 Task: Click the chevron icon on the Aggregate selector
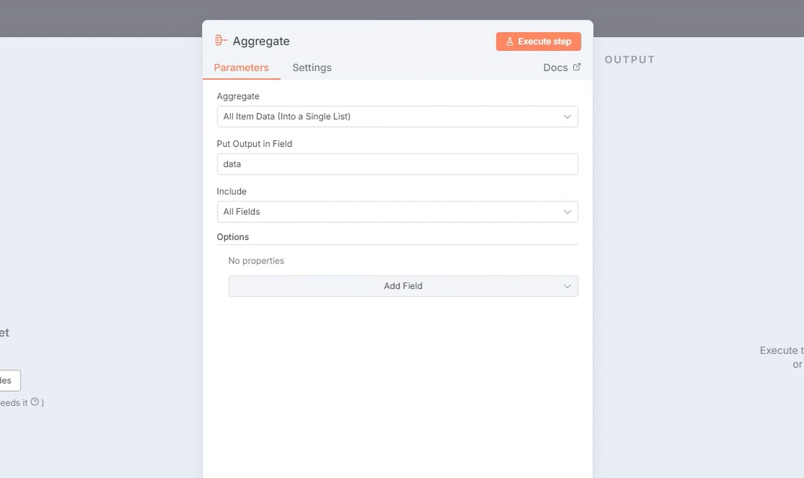[x=567, y=117]
